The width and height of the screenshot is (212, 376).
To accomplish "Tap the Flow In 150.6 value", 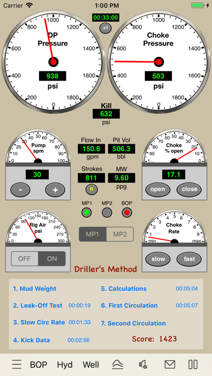I will coord(91,149).
